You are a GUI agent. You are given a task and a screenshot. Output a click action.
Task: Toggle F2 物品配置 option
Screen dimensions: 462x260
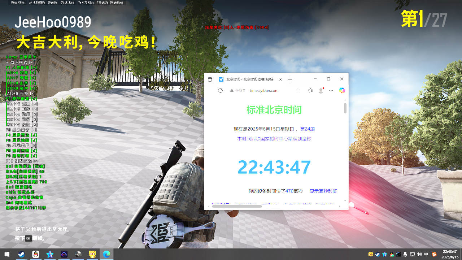pos(22,99)
